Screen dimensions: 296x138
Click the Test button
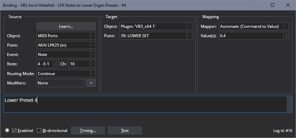[125, 130]
